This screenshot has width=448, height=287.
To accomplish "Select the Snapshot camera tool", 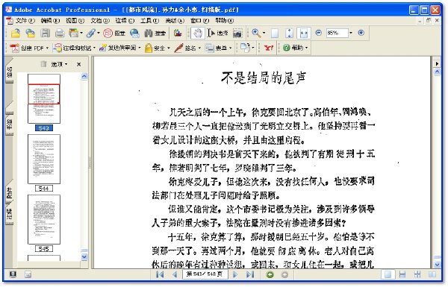I will pos(237,34).
